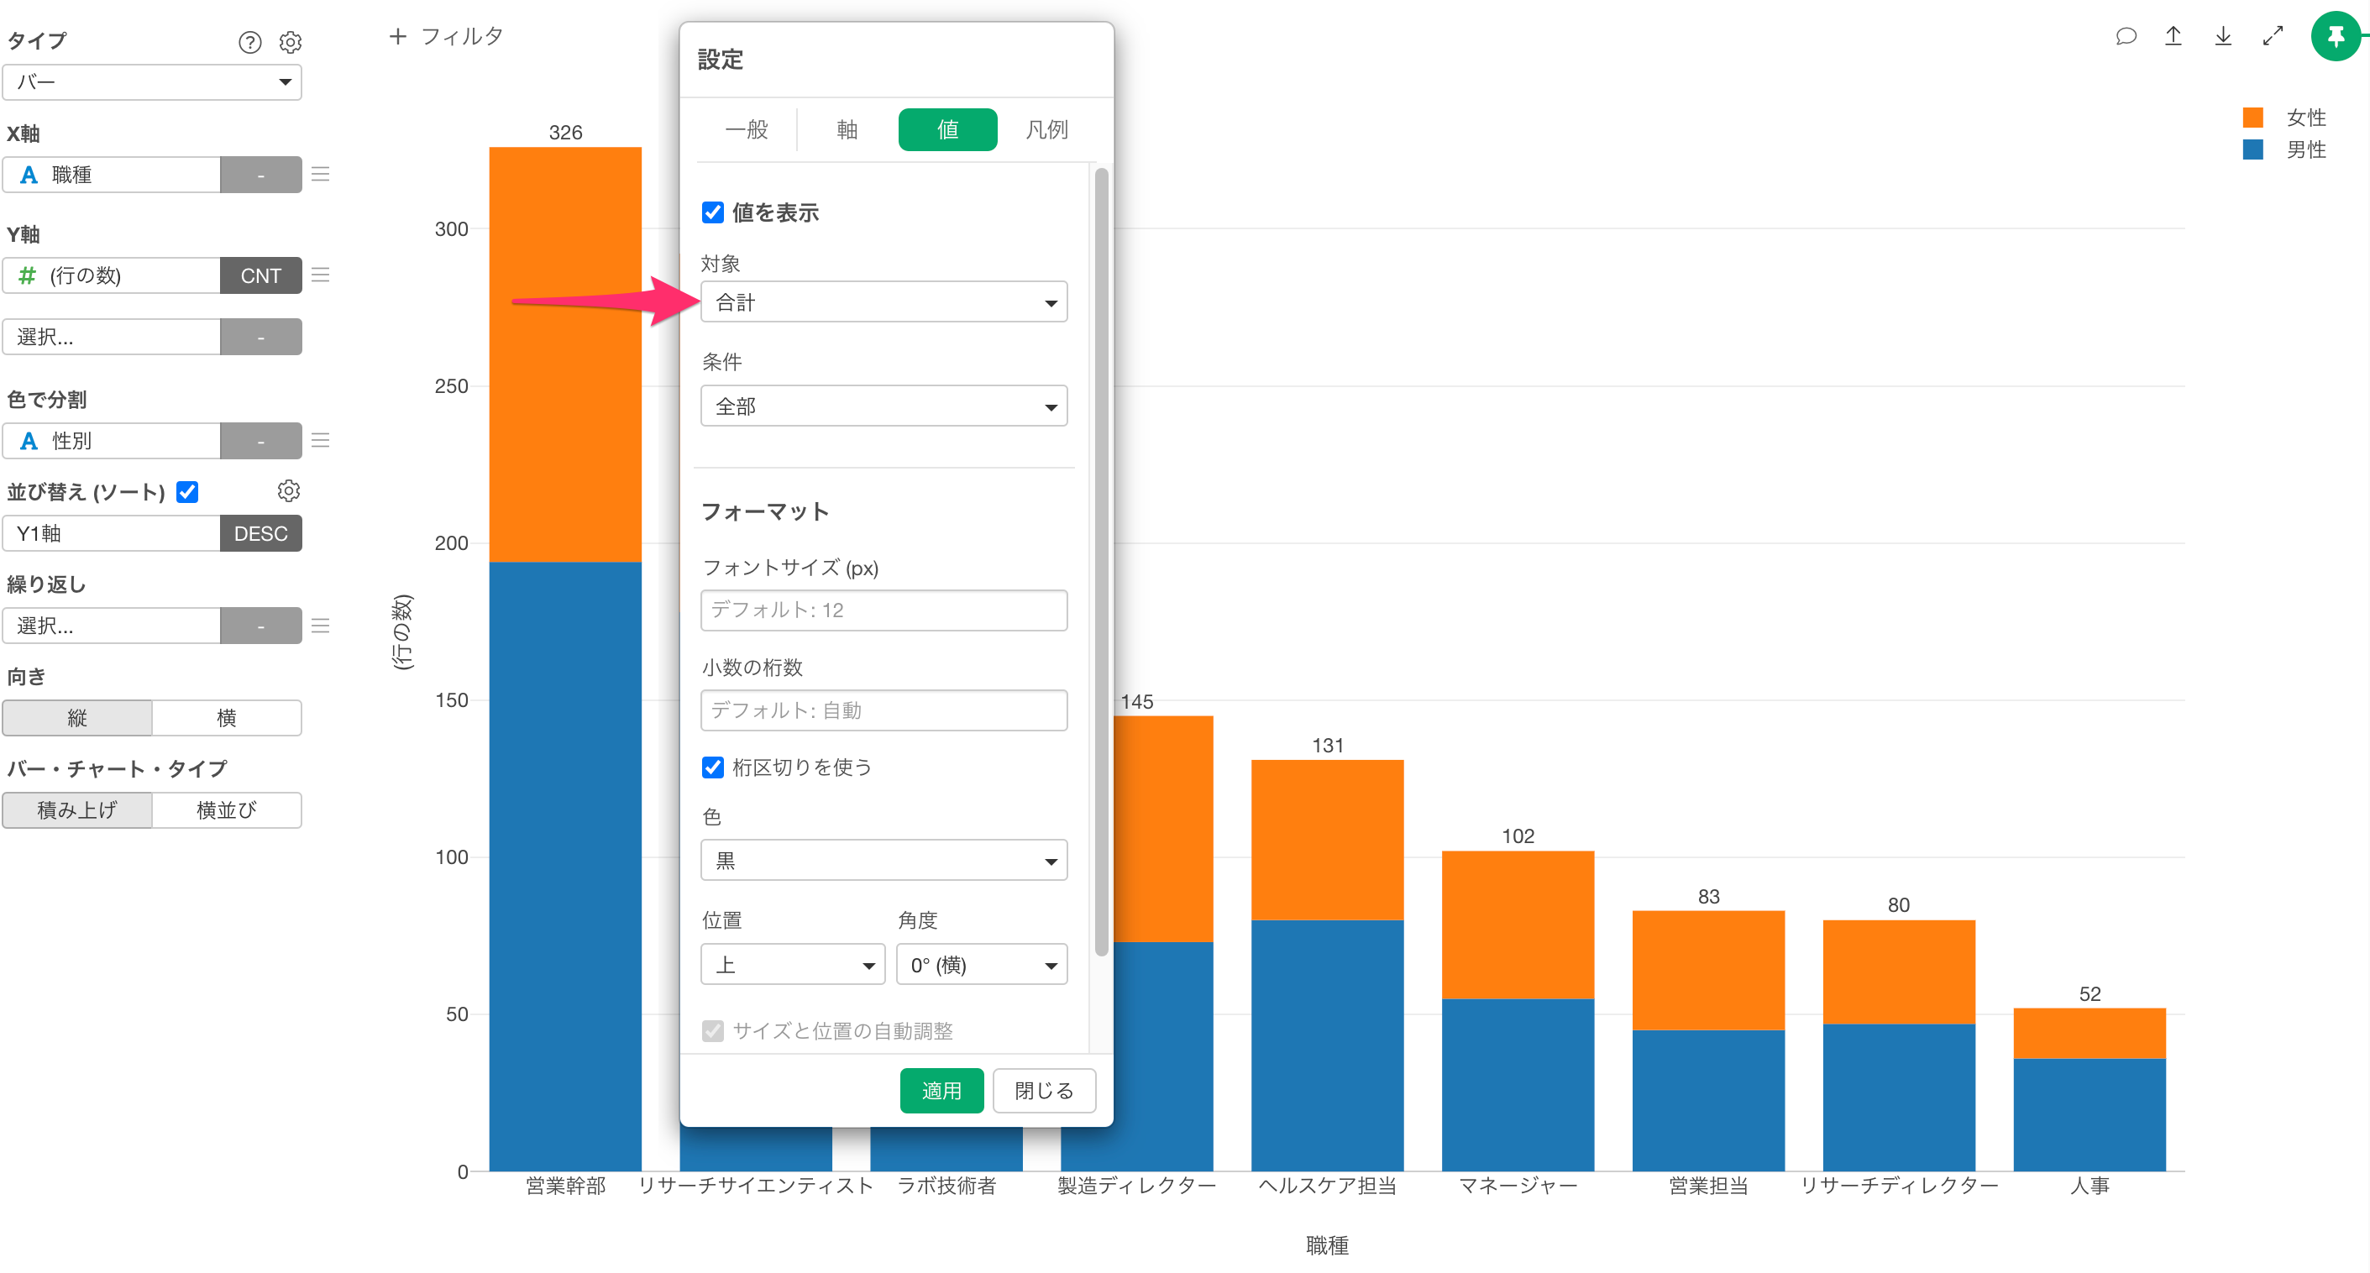Switch to the 一般 tab
Screen dimensions: 2370x1273
click(x=746, y=129)
